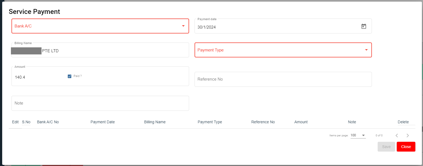This screenshot has height=166, width=423.
Task: Click the Delete column header
Action: [403, 122]
